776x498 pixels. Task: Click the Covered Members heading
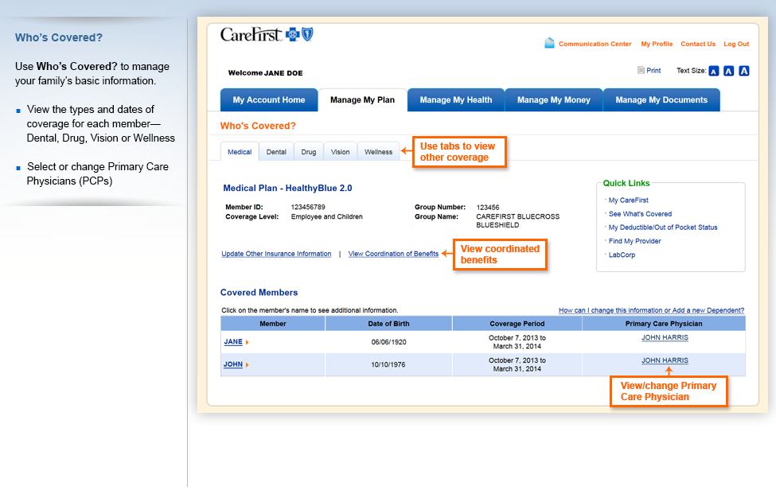[259, 292]
